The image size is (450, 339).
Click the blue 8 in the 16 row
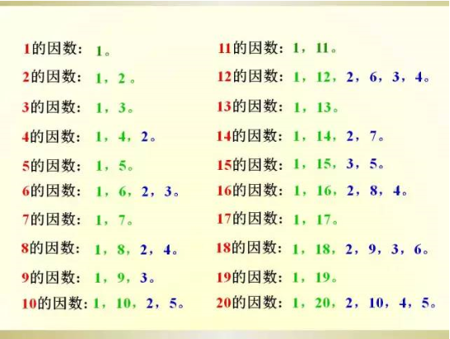pyautogui.click(x=374, y=191)
